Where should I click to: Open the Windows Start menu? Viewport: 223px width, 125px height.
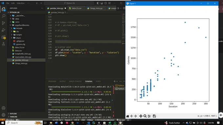3,123
